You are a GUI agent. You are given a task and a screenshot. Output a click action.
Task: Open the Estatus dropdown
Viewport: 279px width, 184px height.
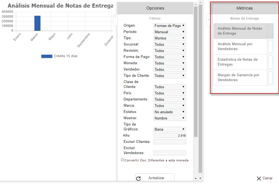click(x=169, y=112)
